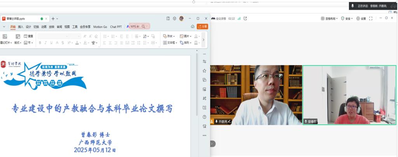Click the help question mark icon in sidebar

[204, 117]
